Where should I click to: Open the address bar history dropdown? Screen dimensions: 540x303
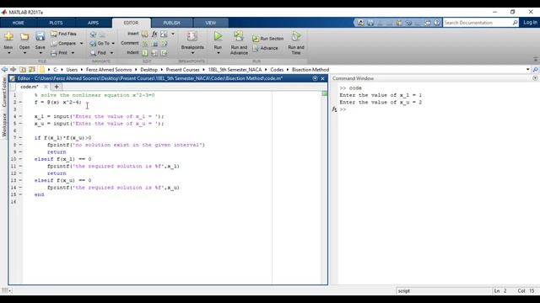click(x=527, y=69)
